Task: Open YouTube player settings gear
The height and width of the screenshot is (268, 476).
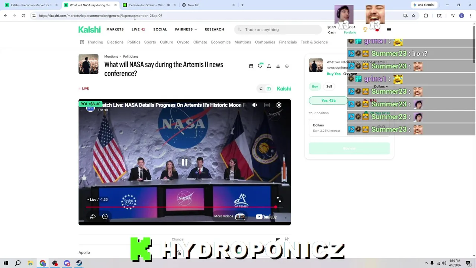Action: tap(279, 105)
